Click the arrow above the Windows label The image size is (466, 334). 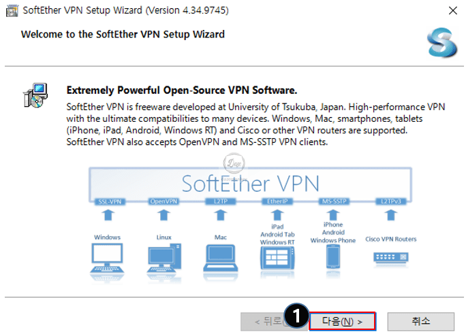point(108,215)
